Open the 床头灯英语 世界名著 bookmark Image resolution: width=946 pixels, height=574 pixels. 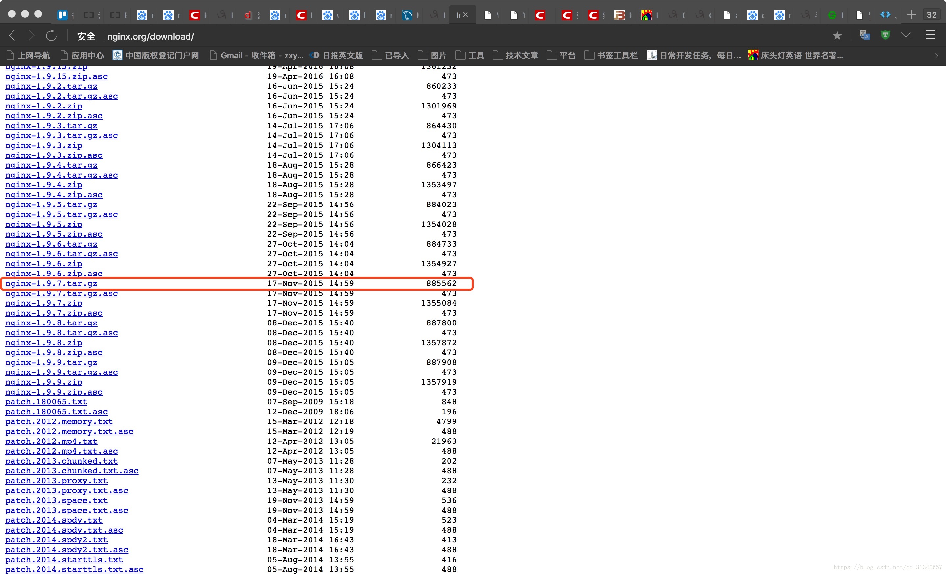(795, 55)
